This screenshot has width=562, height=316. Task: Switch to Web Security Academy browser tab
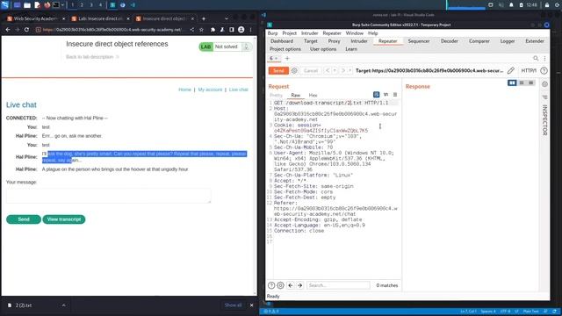click(x=36, y=18)
